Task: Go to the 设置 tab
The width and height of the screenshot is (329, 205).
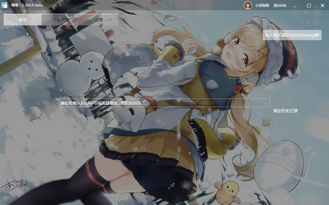Action: 99,20
